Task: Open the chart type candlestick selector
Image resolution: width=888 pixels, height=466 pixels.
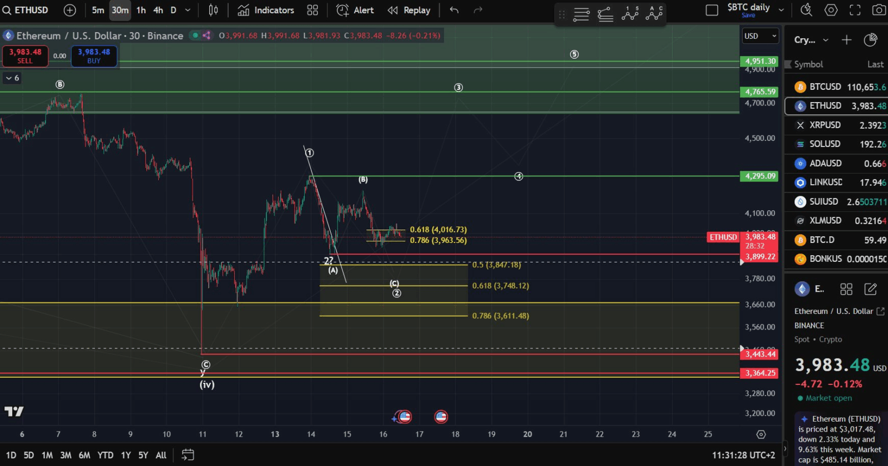Action: click(x=213, y=10)
